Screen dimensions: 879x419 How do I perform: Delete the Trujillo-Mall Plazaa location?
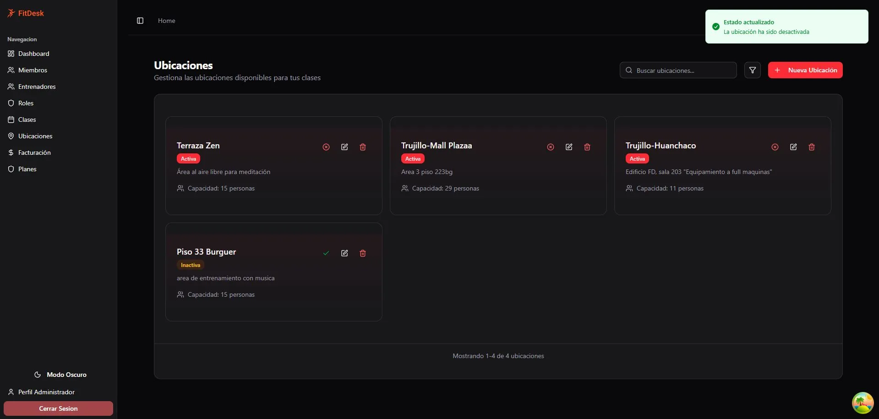coord(587,147)
